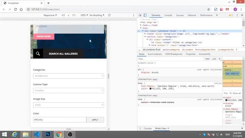Expand the computed font-family property

(224, 109)
